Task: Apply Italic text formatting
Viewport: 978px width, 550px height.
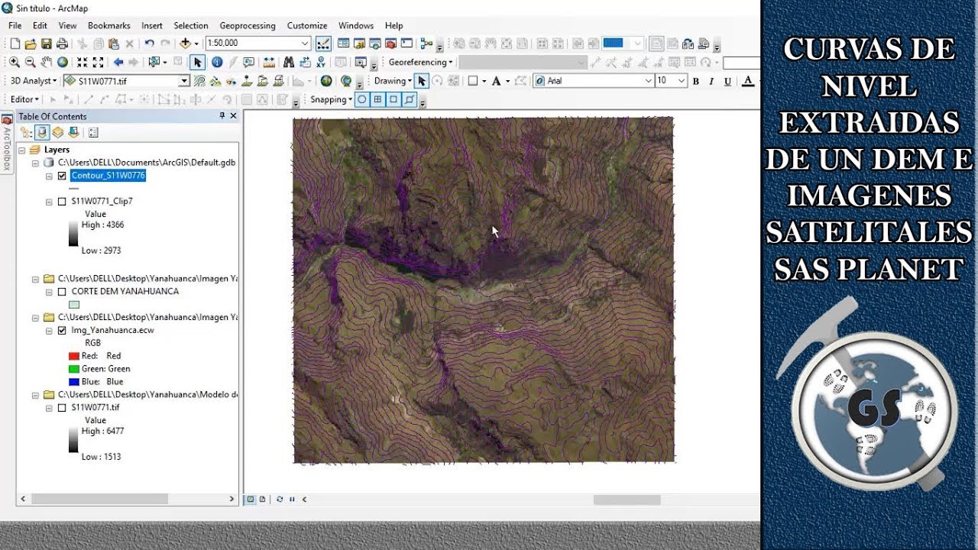Action: click(712, 81)
